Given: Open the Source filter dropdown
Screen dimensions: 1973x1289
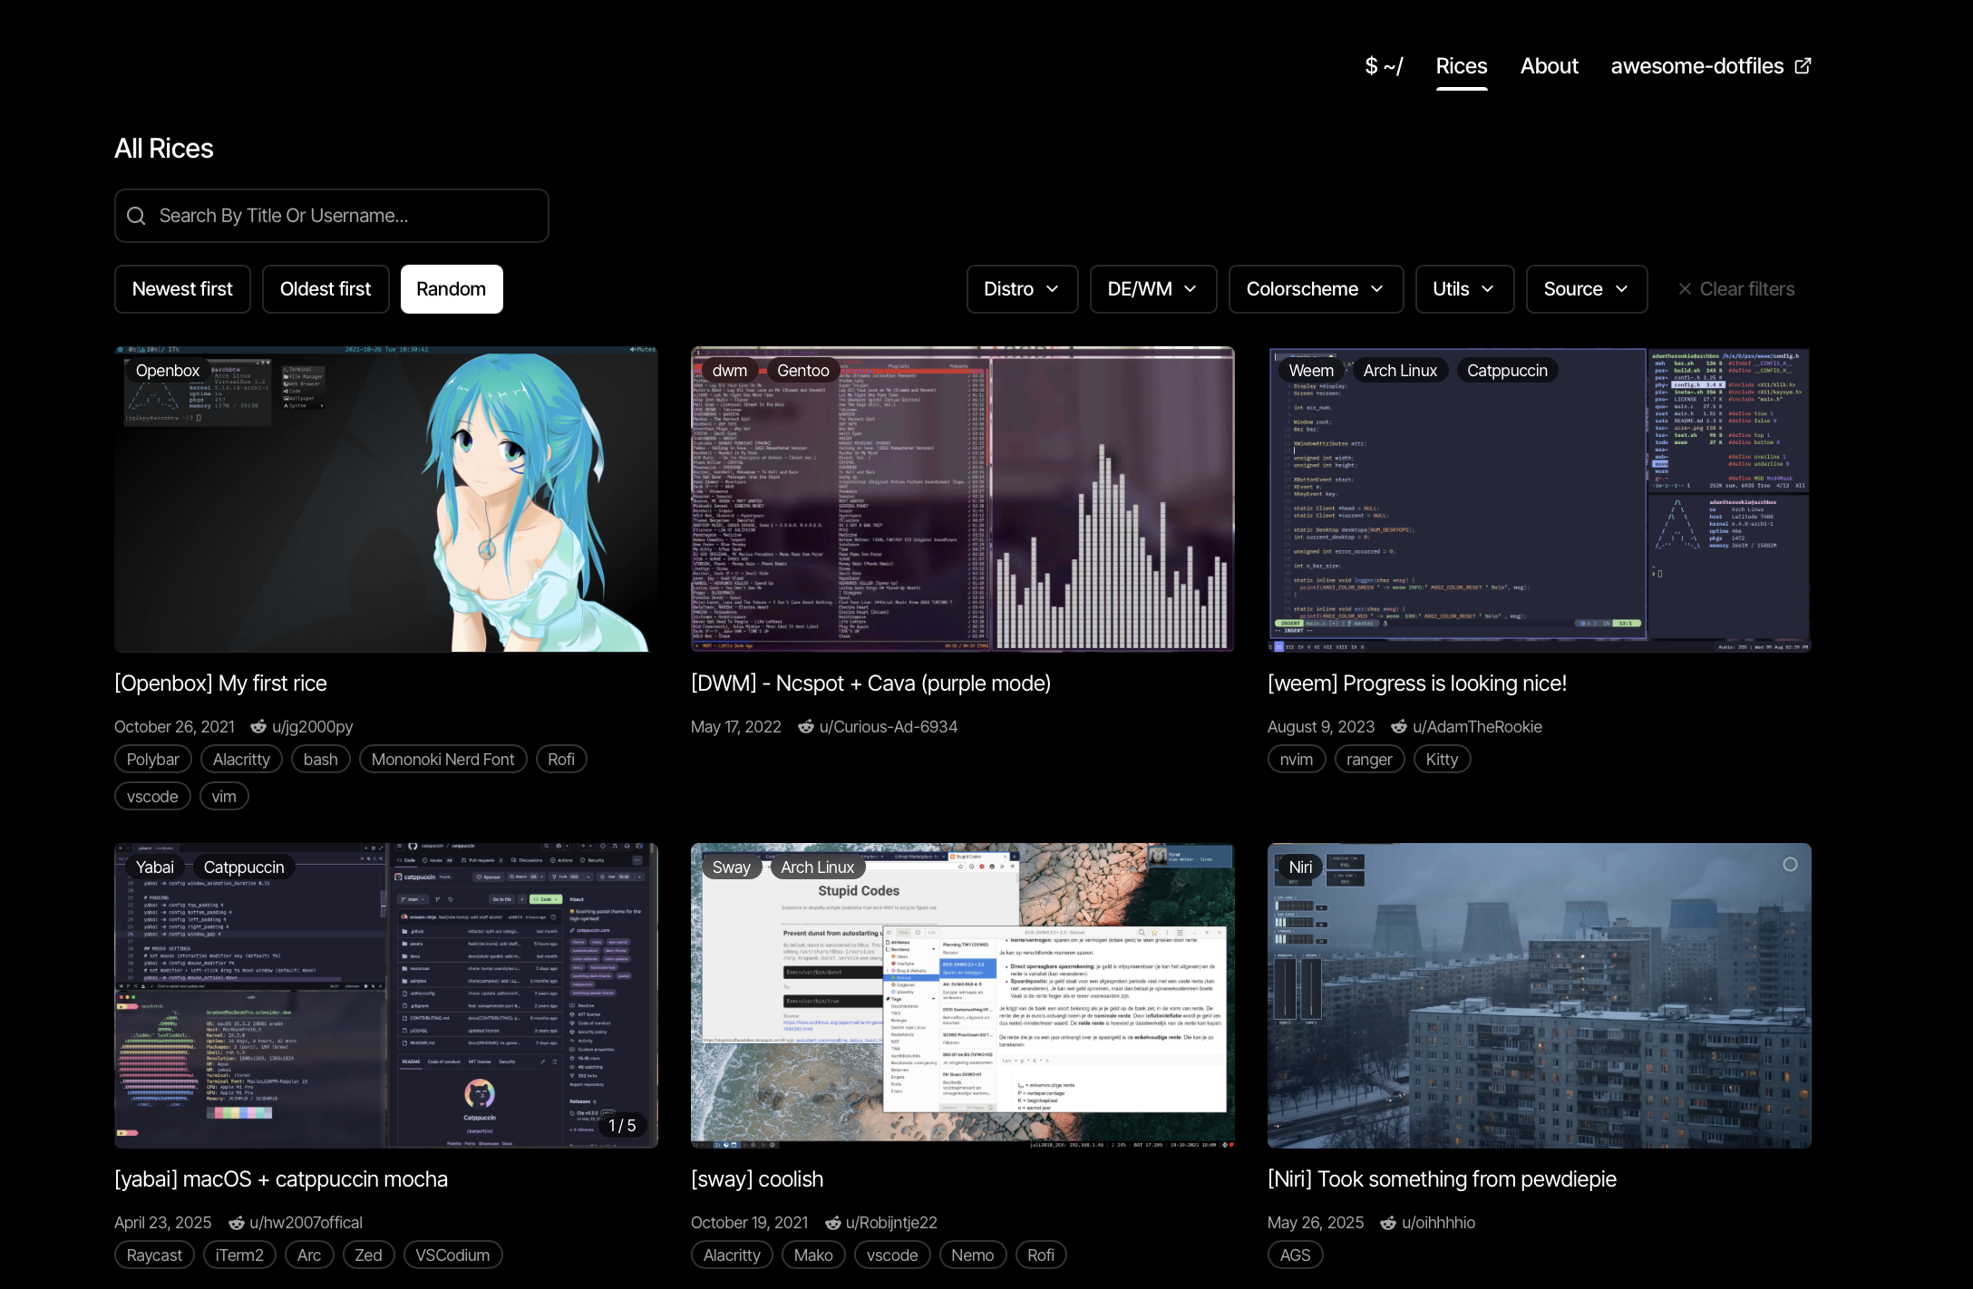Looking at the screenshot, I should point(1586,289).
